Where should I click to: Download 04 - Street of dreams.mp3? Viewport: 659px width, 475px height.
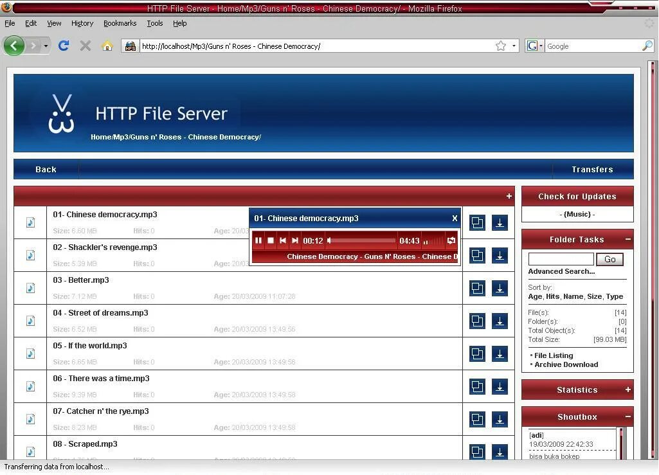(500, 321)
